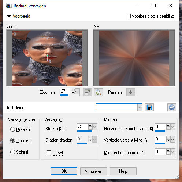Image resolution: width=182 pixels, height=182 pixels.
Task: Click the Help button
Action: coord(123,171)
